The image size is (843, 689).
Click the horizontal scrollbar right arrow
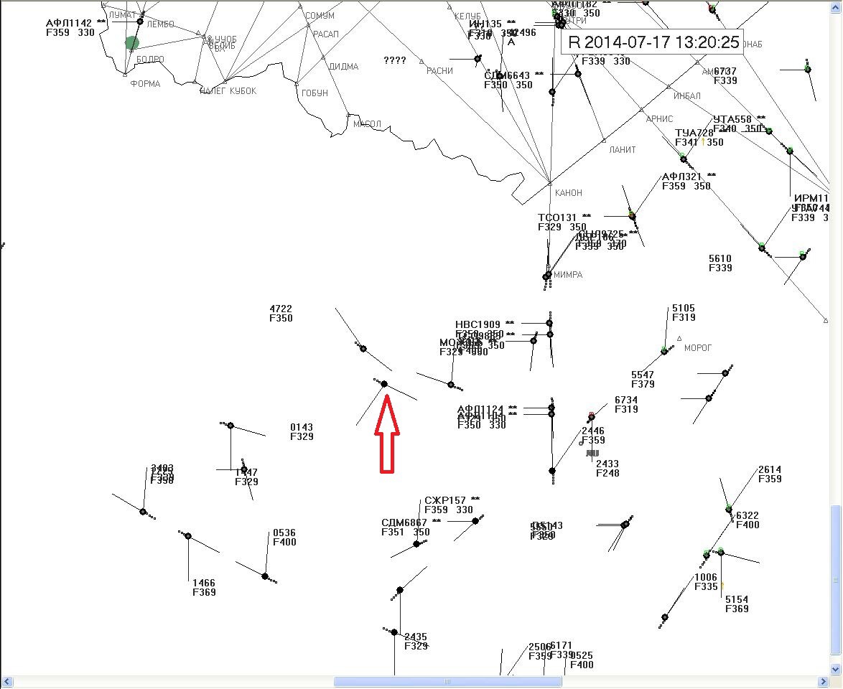pyautogui.click(x=824, y=682)
